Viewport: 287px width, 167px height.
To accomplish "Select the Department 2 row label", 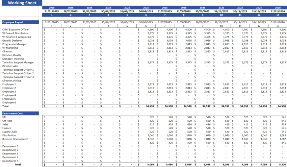I will [10, 150].
